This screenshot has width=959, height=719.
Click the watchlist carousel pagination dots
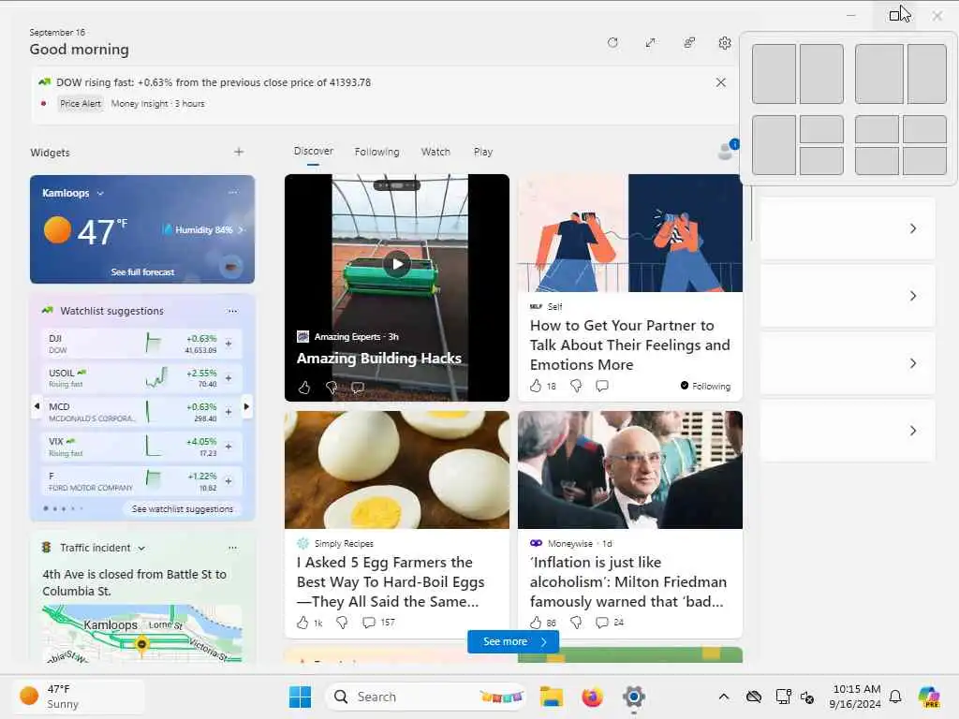pyautogui.click(x=63, y=508)
